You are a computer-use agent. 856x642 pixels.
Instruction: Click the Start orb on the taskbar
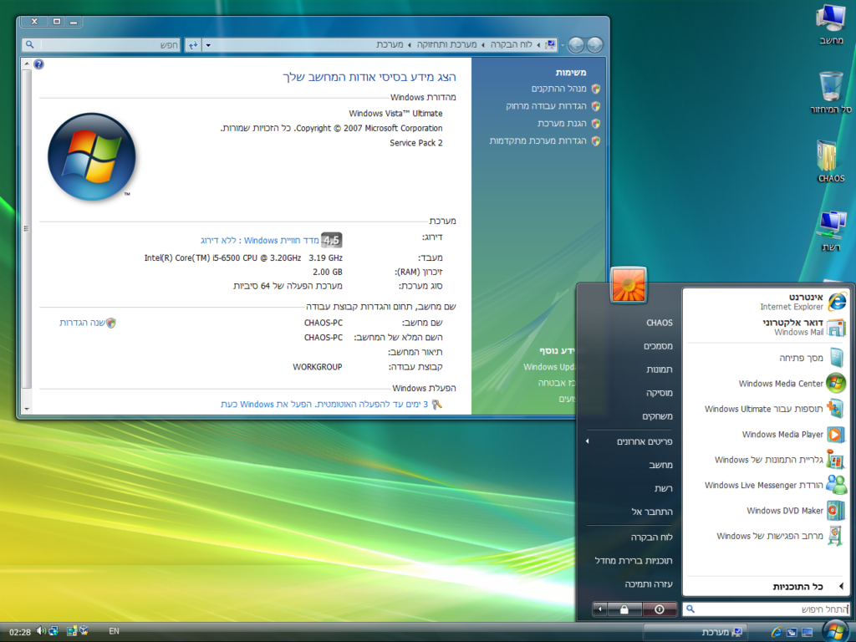[835, 632]
